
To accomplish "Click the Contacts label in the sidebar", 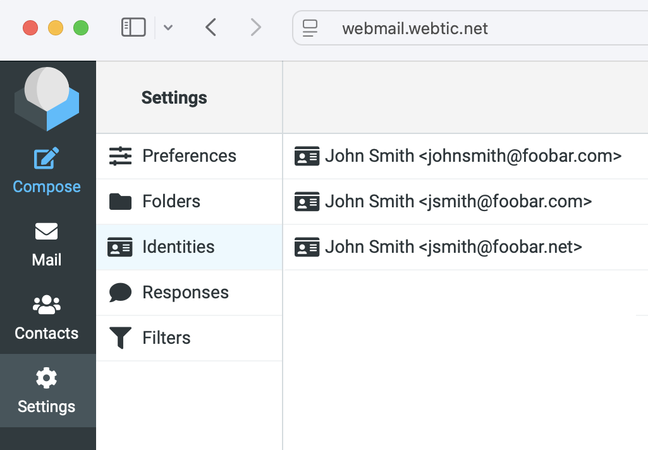I will pos(47,333).
